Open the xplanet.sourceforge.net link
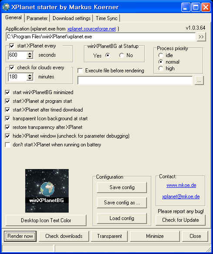This screenshot has width=213, height=254. click(x=91, y=29)
